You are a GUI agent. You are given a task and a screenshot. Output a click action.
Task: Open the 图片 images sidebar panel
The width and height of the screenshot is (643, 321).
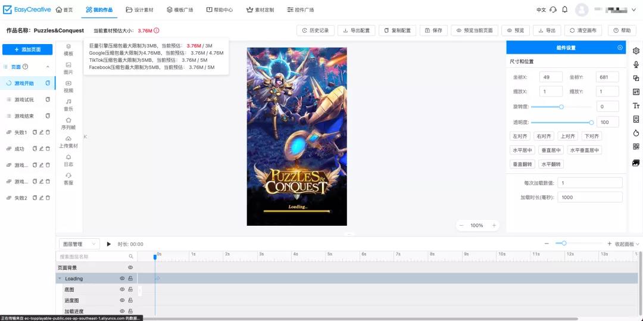pos(68,68)
